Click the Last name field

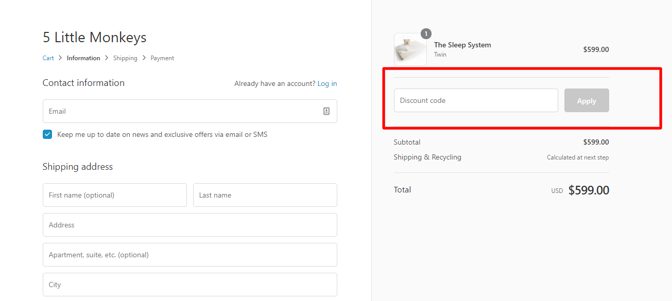point(265,195)
